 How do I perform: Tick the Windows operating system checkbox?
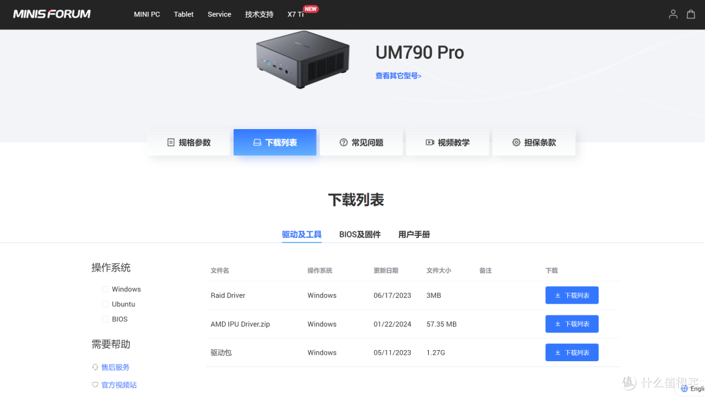click(105, 289)
